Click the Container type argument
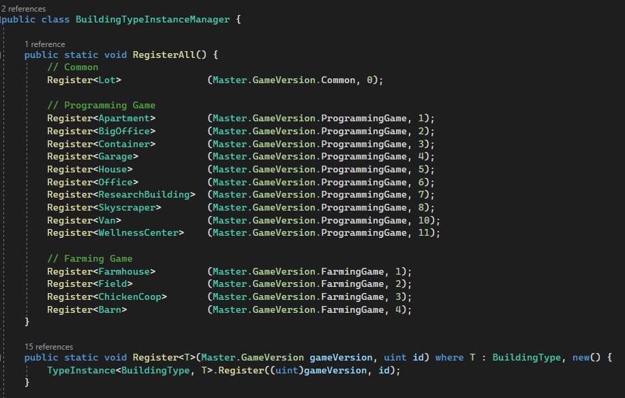Screen dimensions: 625x398 point(124,144)
